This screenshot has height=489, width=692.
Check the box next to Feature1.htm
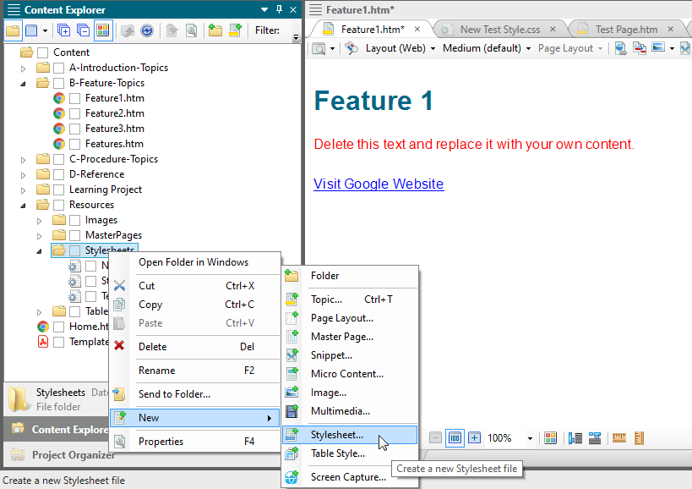[x=75, y=98]
